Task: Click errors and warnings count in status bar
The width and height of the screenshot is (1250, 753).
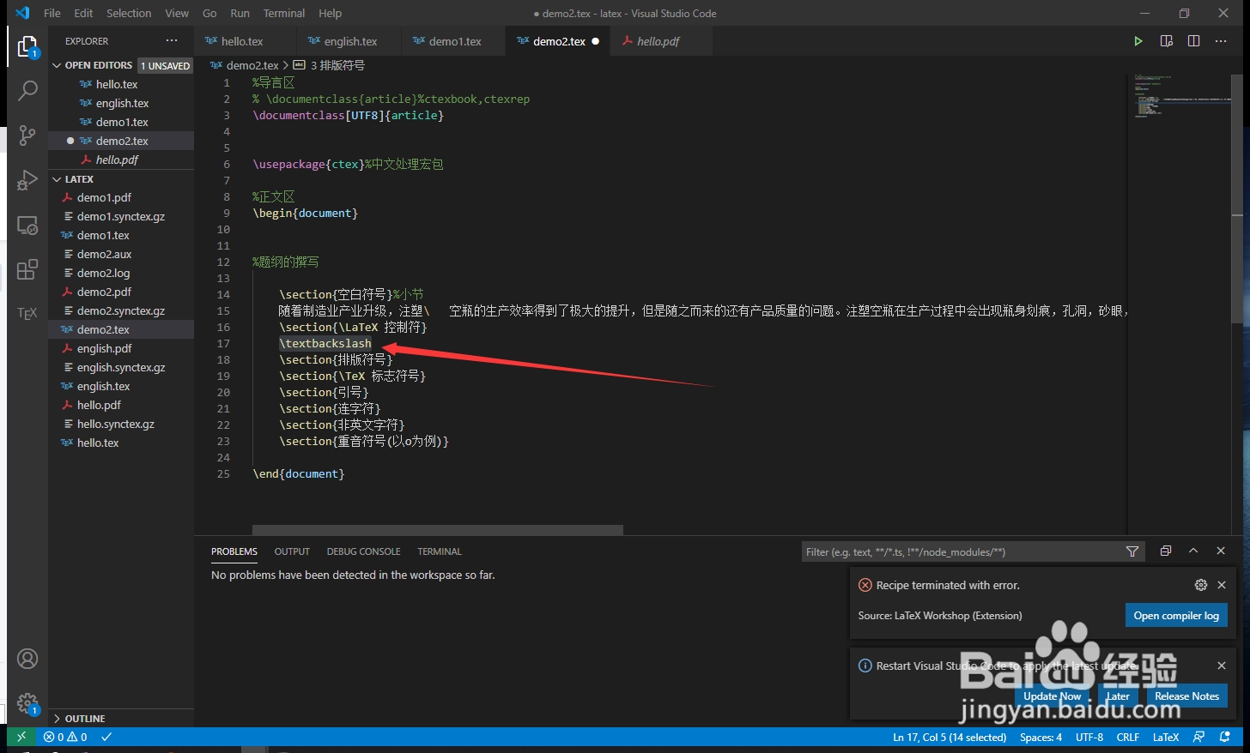Action: click(x=65, y=737)
